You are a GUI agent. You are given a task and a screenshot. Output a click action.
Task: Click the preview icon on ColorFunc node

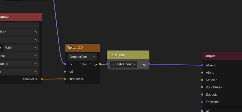point(144,64)
